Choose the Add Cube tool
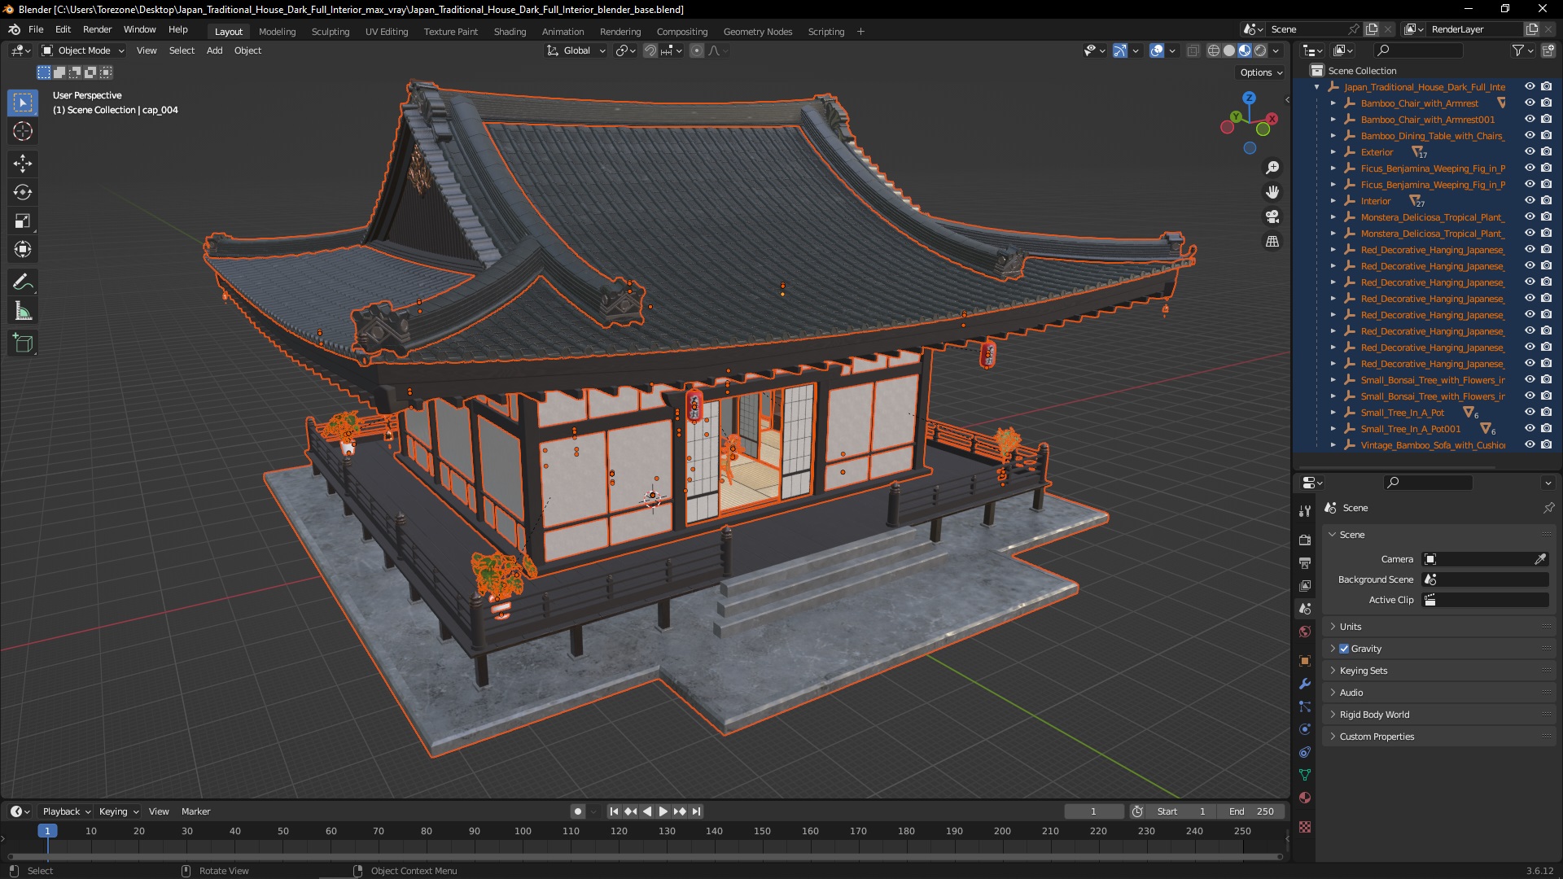This screenshot has width=1563, height=879. [23, 343]
